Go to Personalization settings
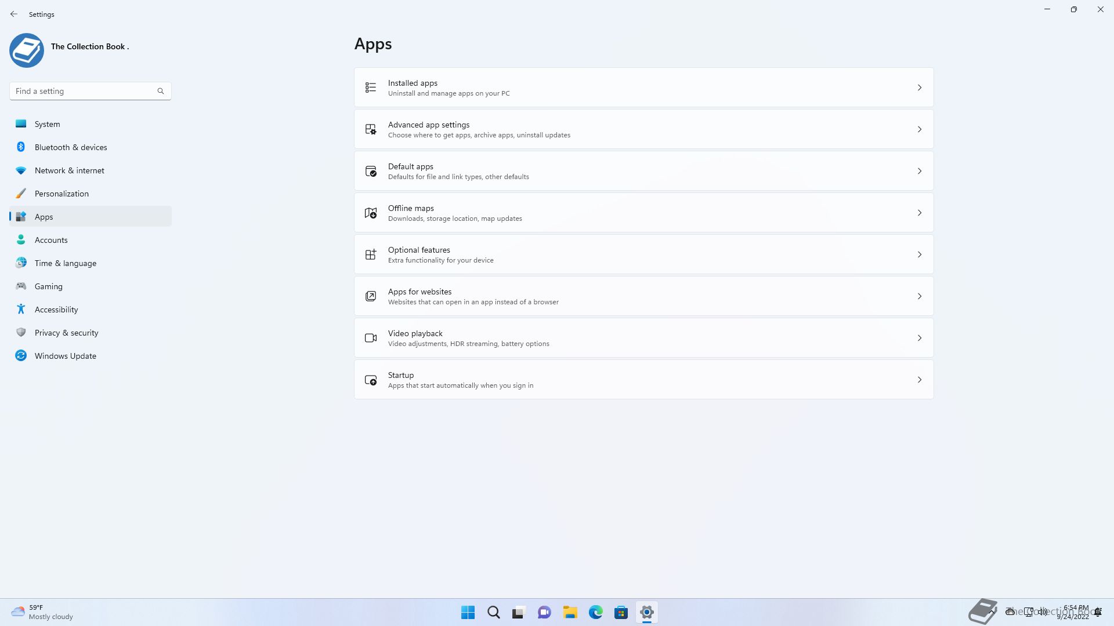This screenshot has width=1114, height=626. [x=62, y=194]
